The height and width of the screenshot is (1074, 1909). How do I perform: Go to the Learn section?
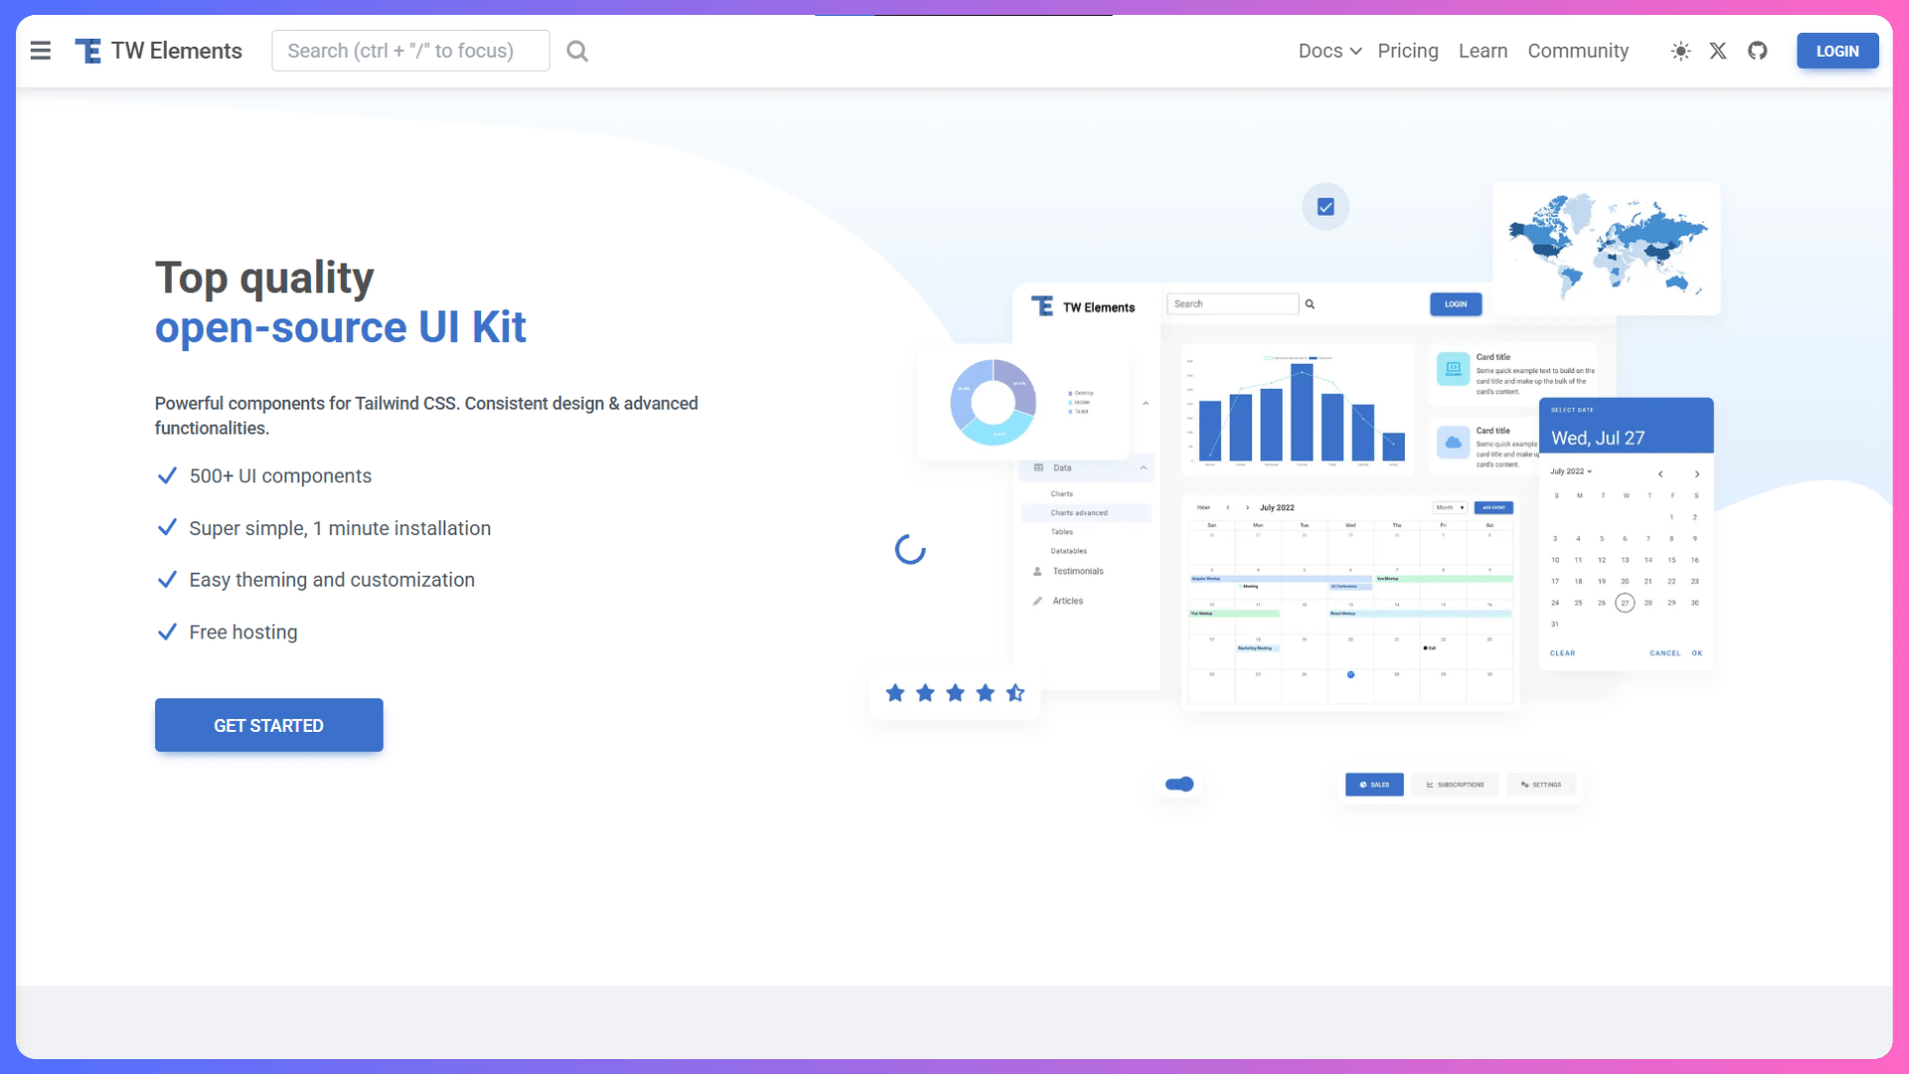pyautogui.click(x=1482, y=51)
